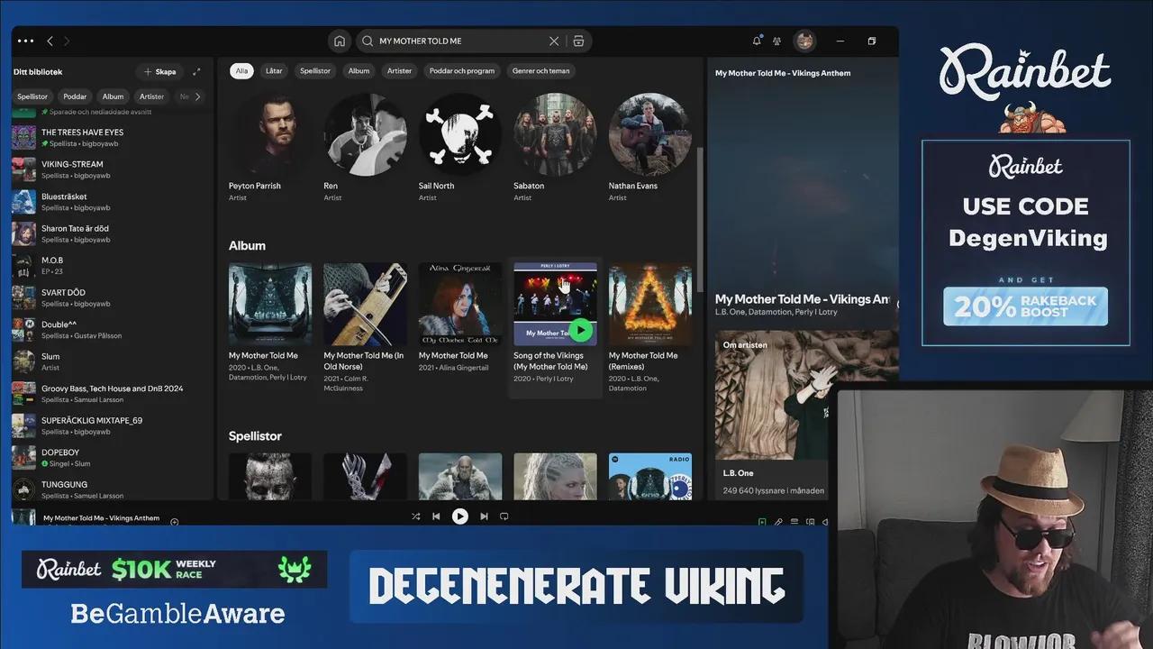
Task: Filter library by Artister
Action: [151, 96]
